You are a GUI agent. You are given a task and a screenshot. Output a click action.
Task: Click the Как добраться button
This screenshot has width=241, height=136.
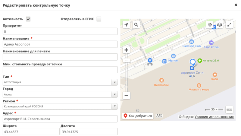pos(138,116)
